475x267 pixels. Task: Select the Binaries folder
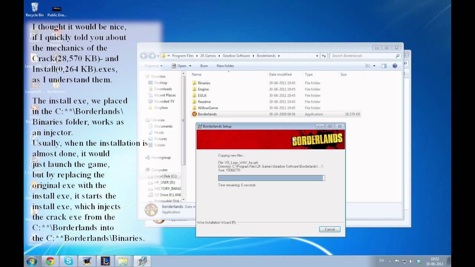pyautogui.click(x=201, y=83)
